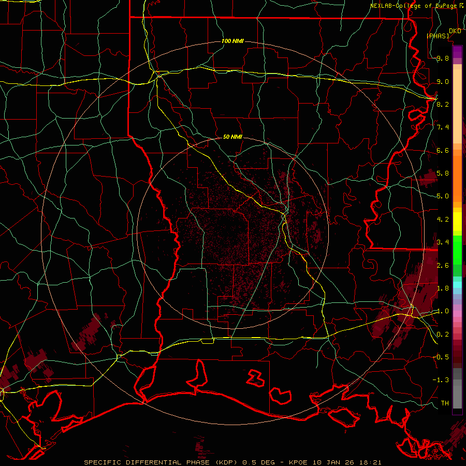Pick the cyan segment of the color scale
Image resolution: width=466 pixels, height=466 pixels.
457,285
